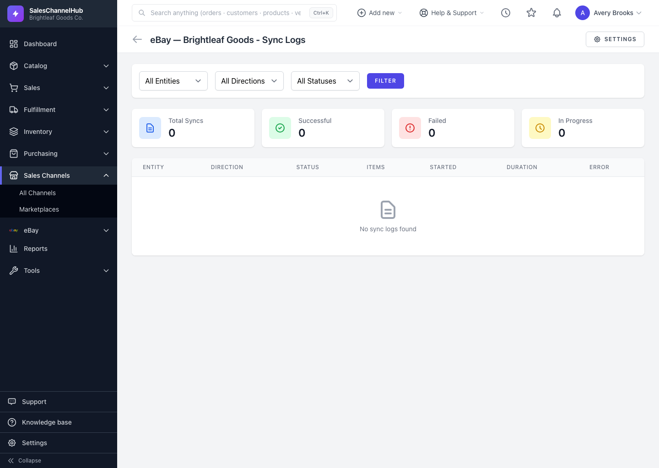Open All Channels submenu item
Viewport: 659px width, 468px height.
pos(59,193)
